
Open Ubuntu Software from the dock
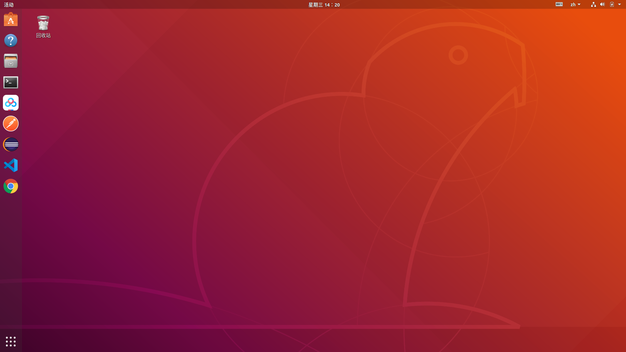point(11,20)
